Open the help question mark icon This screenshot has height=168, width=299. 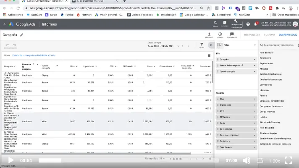pos(248,24)
